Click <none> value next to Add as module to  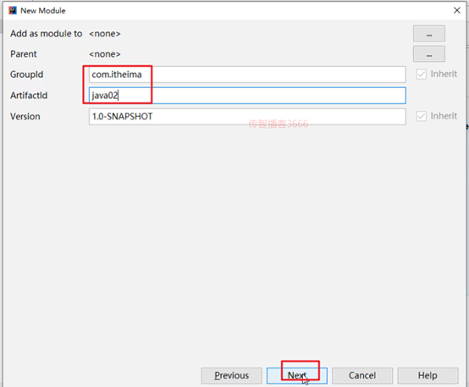tap(105, 34)
